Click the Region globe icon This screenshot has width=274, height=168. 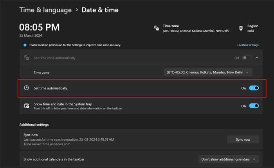[241, 28]
